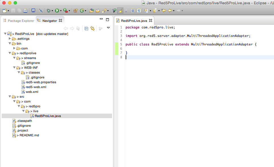Screen dimensions: 274x167
Task: Click the Open Type icon
Action: [x=91, y=11]
